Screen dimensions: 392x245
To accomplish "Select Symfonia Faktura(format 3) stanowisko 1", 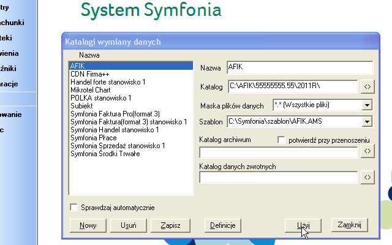I will coord(131,122).
